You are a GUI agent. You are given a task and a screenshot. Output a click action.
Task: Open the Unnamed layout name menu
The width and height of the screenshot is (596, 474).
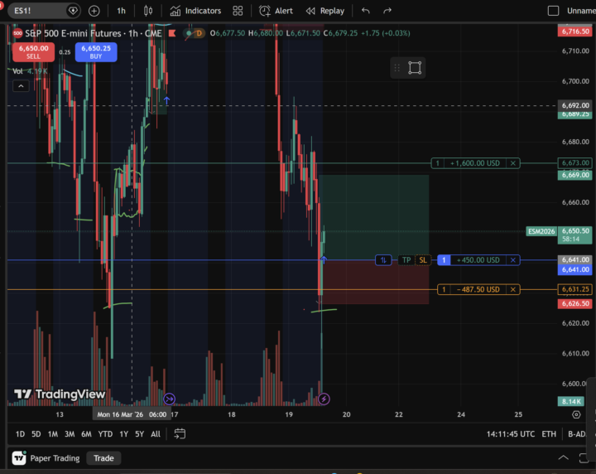coord(581,11)
